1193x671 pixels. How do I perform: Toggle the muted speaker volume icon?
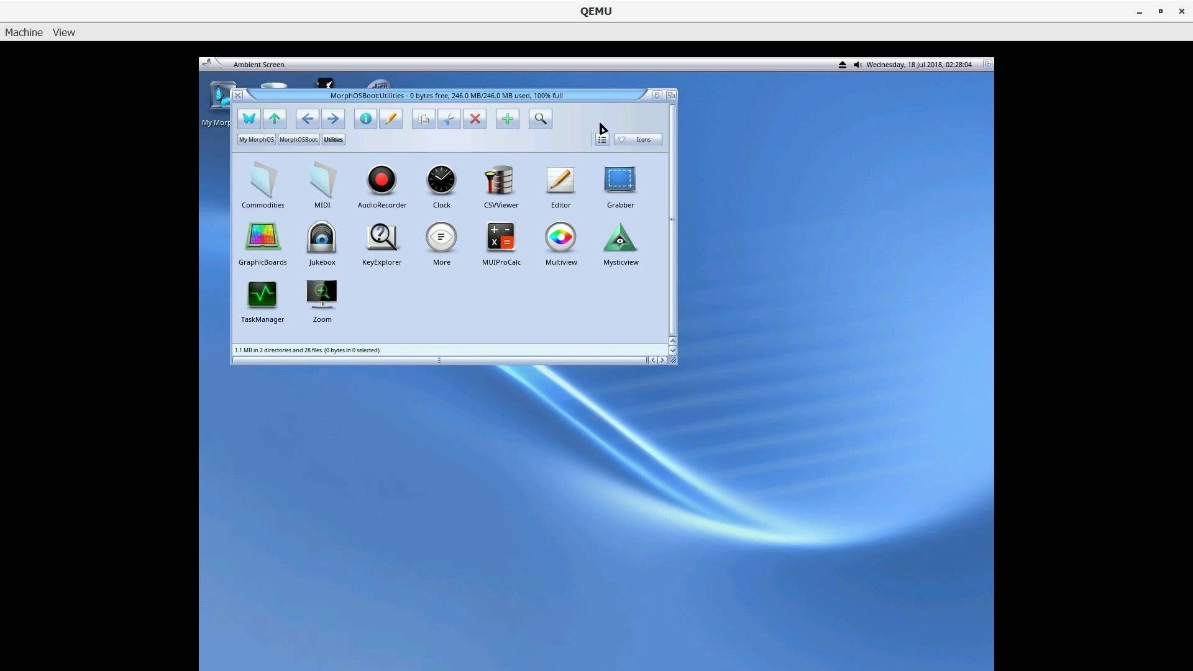(x=857, y=65)
